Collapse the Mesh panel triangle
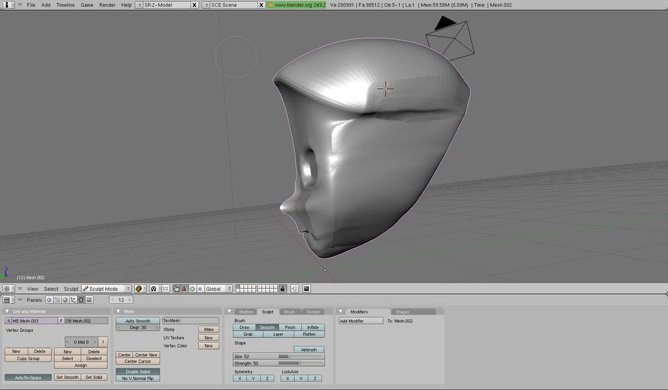This screenshot has width=668, height=390. pyautogui.click(x=118, y=312)
